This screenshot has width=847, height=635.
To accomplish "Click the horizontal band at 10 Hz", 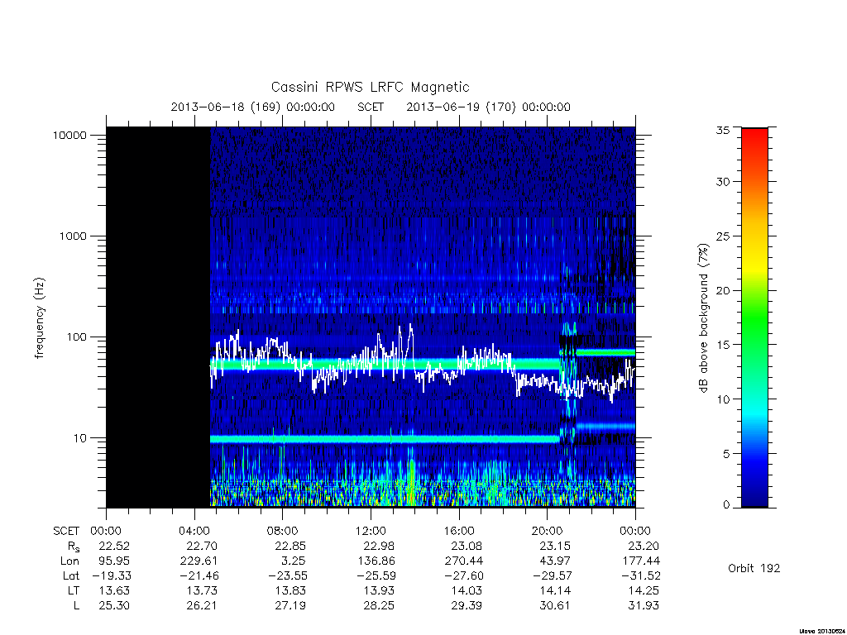I will point(385,440).
